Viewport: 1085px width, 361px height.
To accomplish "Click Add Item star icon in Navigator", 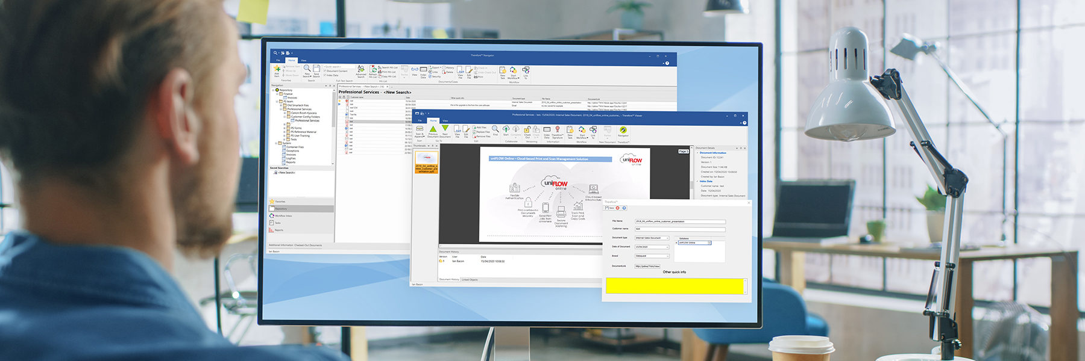I will click(277, 69).
